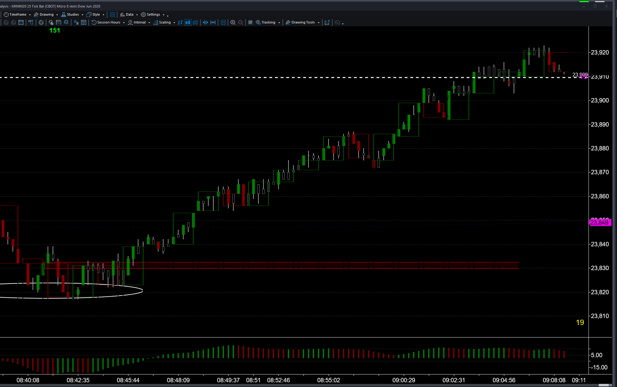Click the expand bar spacing icon
The width and height of the screenshot is (617, 387).
(213, 22)
